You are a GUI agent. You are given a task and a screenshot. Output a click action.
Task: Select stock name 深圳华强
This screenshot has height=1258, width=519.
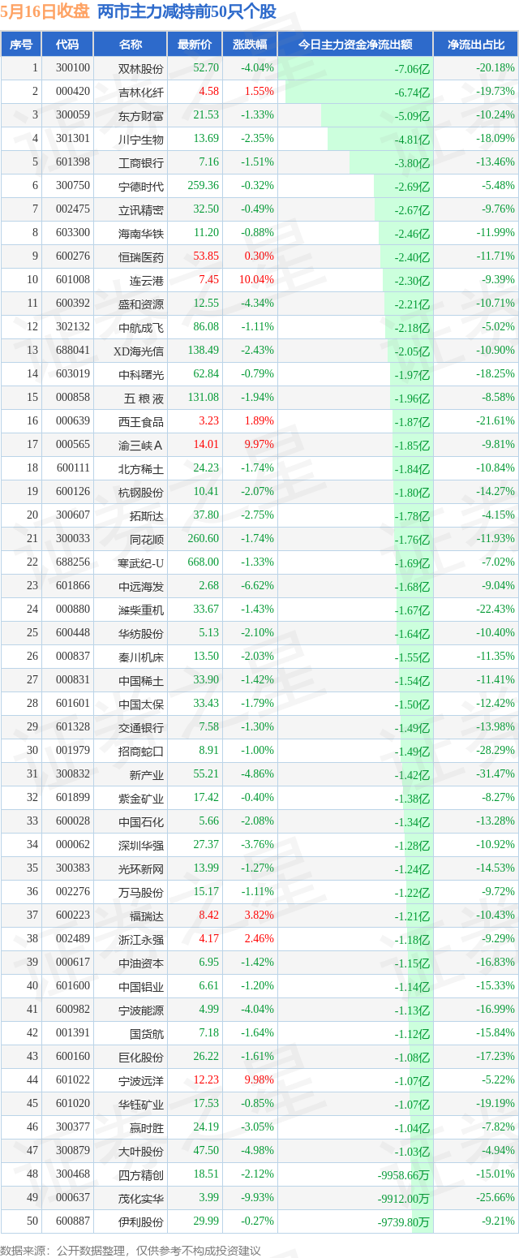[141, 845]
